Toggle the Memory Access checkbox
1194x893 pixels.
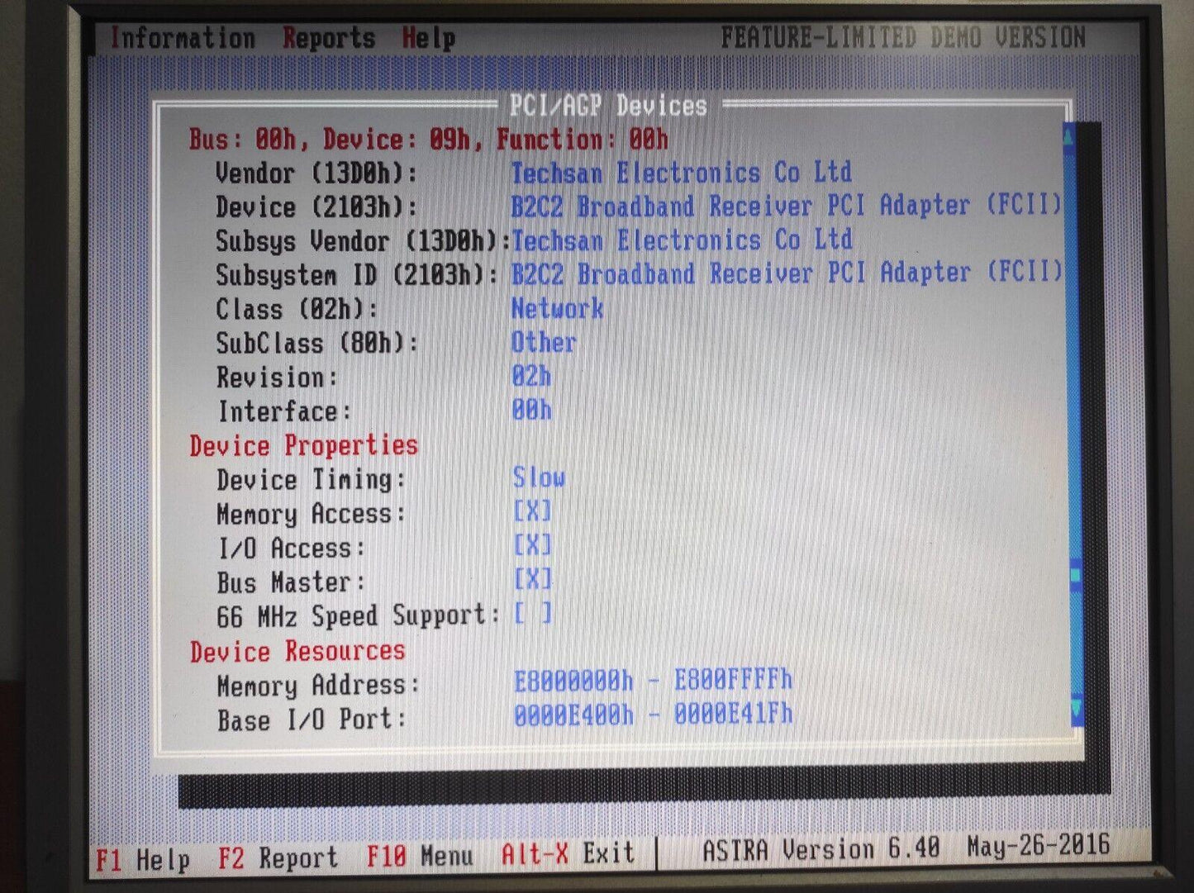tap(532, 511)
